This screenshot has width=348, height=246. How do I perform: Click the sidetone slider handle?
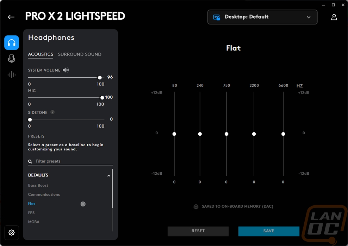pyautogui.click(x=30, y=119)
